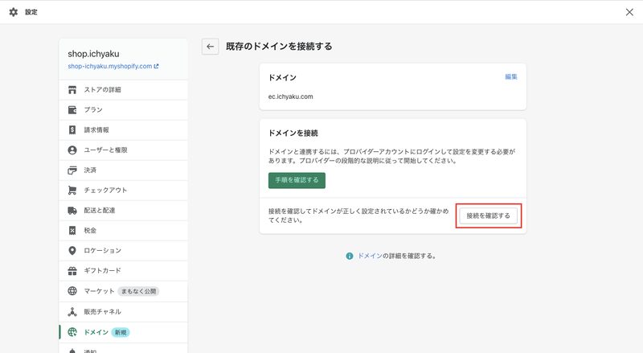The width and height of the screenshot is (643, 353).
Task: Click the ドメイン globe icon
Action: (72, 332)
